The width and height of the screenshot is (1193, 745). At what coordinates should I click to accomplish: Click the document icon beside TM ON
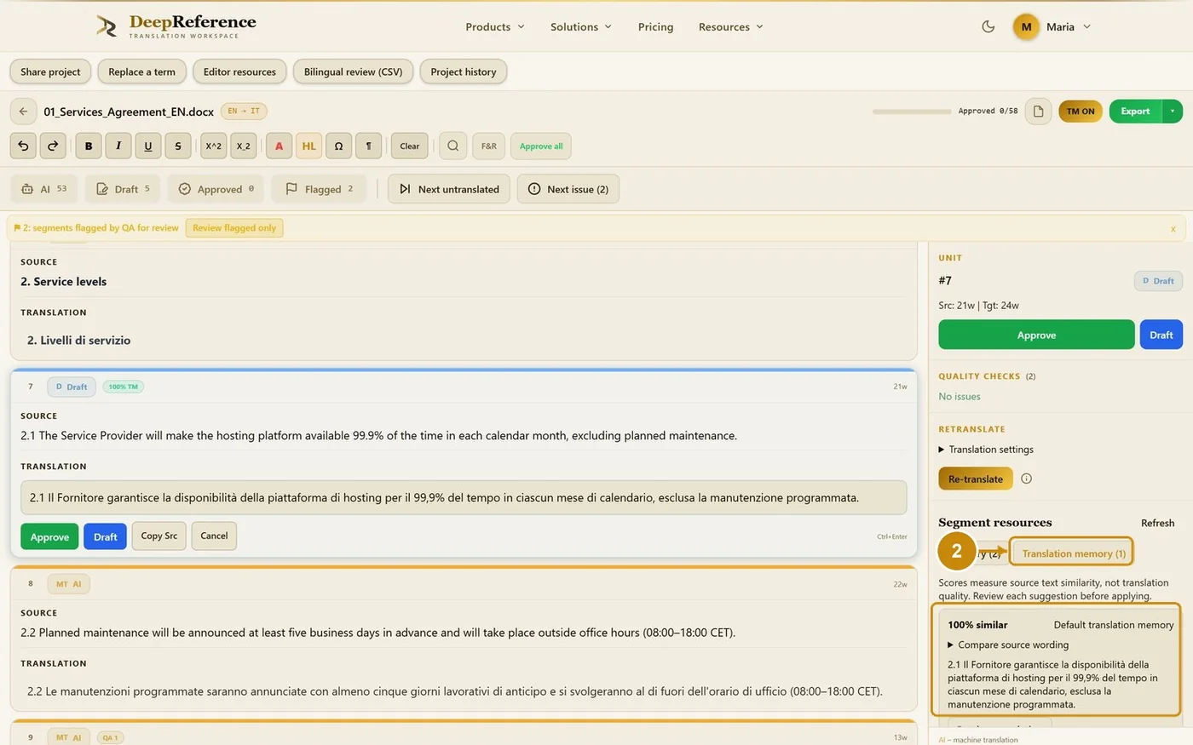pos(1038,112)
